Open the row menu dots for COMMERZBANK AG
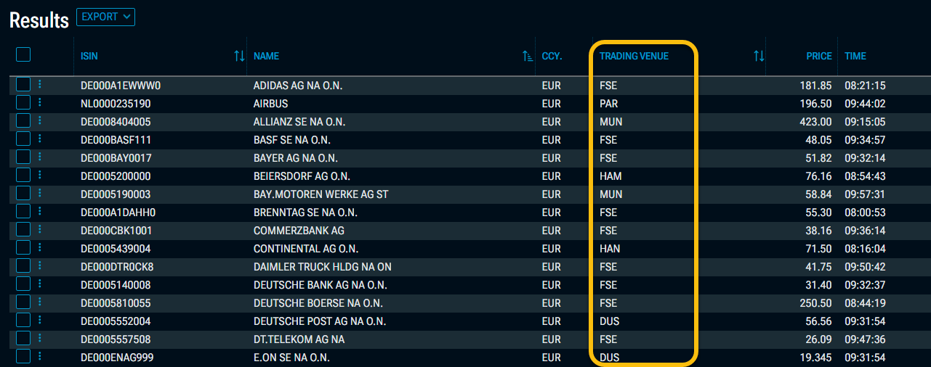This screenshot has height=367, width=931. pos(40,229)
